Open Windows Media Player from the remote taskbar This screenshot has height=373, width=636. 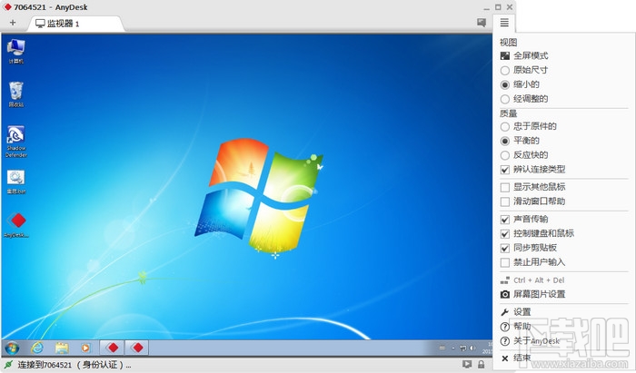tap(85, 348)
